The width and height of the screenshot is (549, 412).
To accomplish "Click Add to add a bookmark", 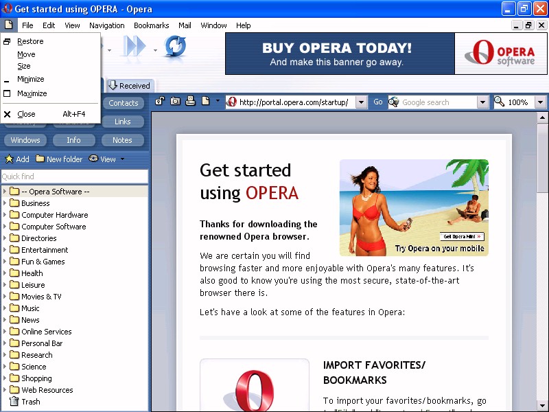I will 17,159.
